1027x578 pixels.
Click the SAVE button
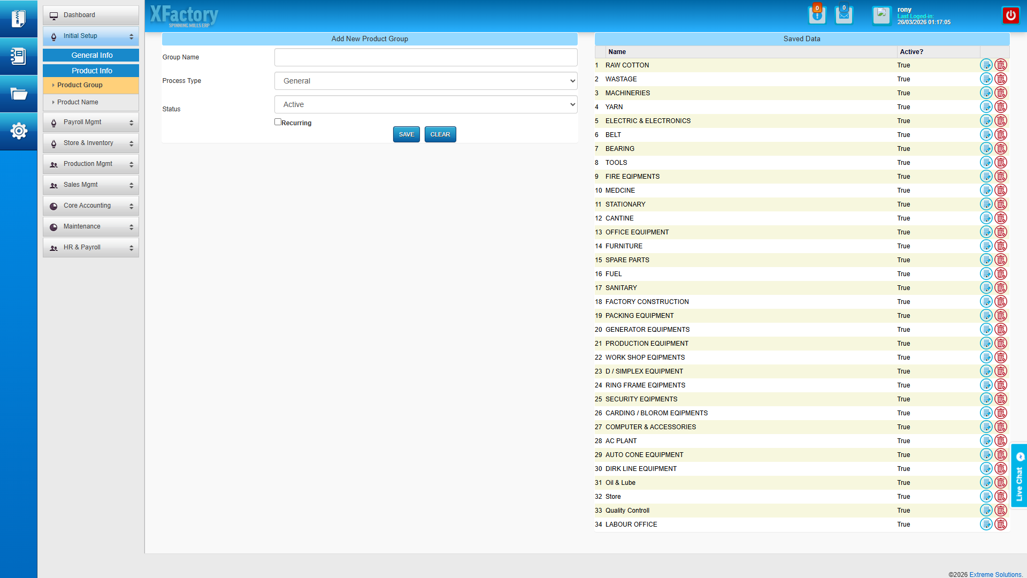coord(407,135)
